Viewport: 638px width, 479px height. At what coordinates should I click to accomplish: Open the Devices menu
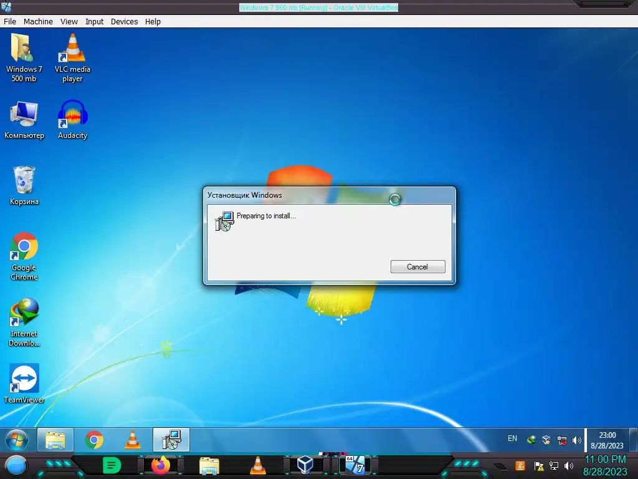pyautogui.click(x=124, y=22)
